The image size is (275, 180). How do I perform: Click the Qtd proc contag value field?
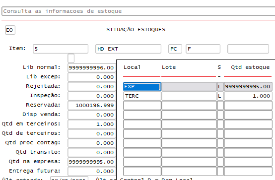tap(91, 143)
